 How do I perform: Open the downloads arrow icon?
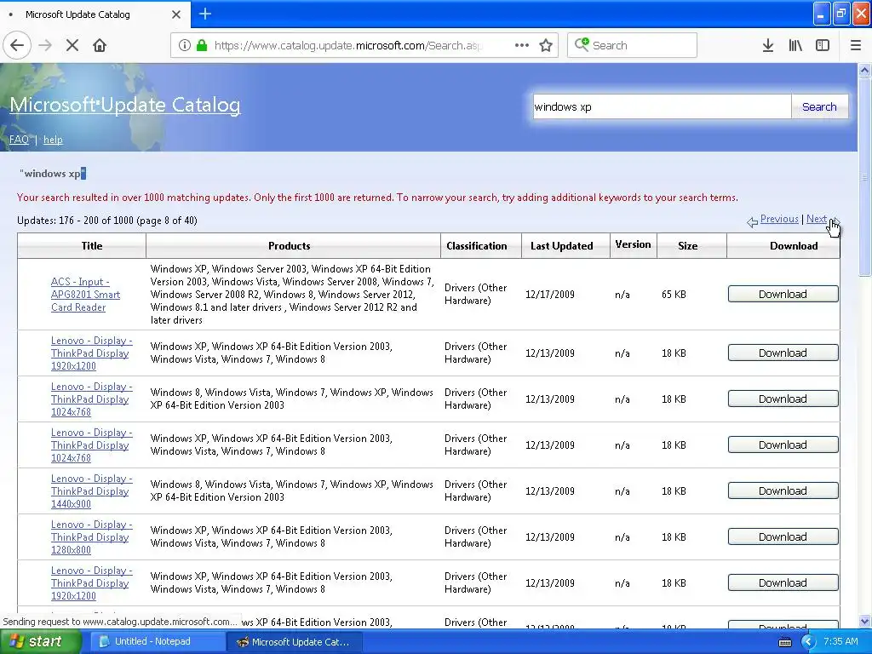[x=768, y=45]
